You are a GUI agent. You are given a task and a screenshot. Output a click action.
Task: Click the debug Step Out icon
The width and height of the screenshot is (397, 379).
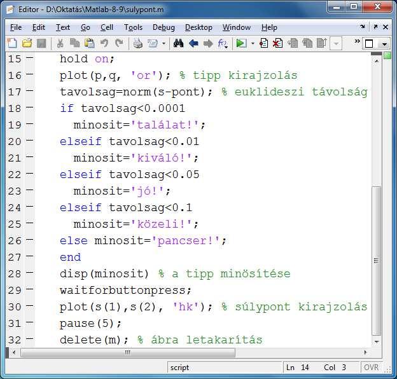[322, 43]
